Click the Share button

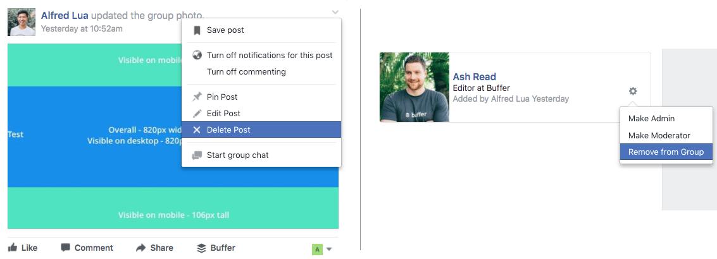[154, 248]
